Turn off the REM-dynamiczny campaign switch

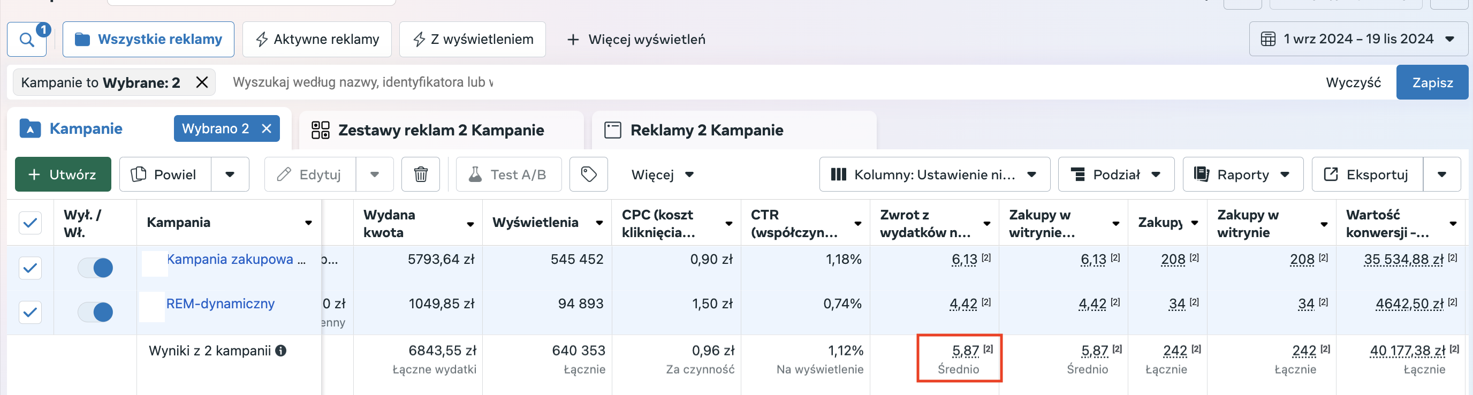(x=95, y=312)
